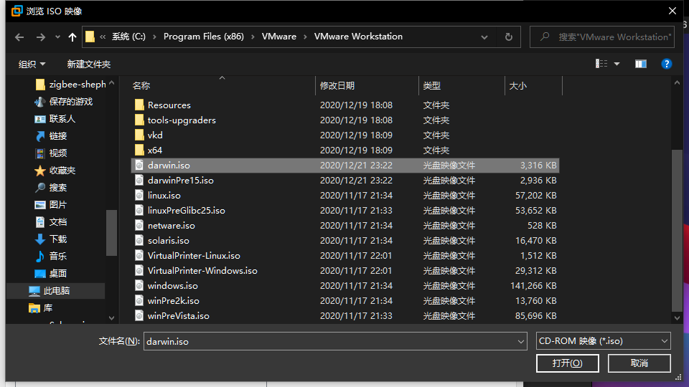
Task: Click the file list vertical scrollbar thumb
Action: pos(677,230)
